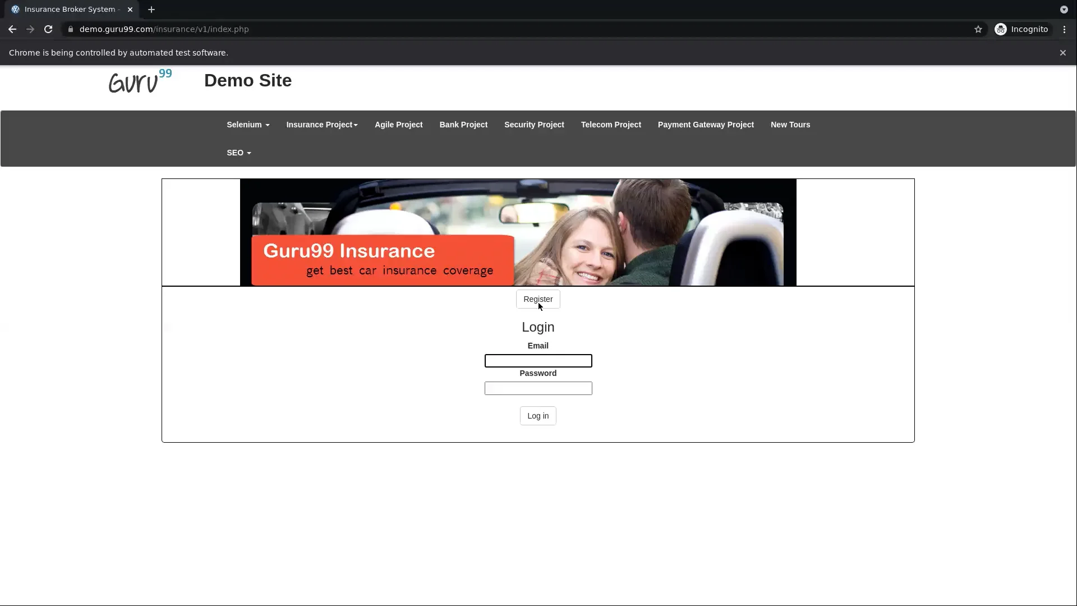Screen dimensions: 1077x606
Task: Expand the Insurance Project dropdown
Action: 321,125
